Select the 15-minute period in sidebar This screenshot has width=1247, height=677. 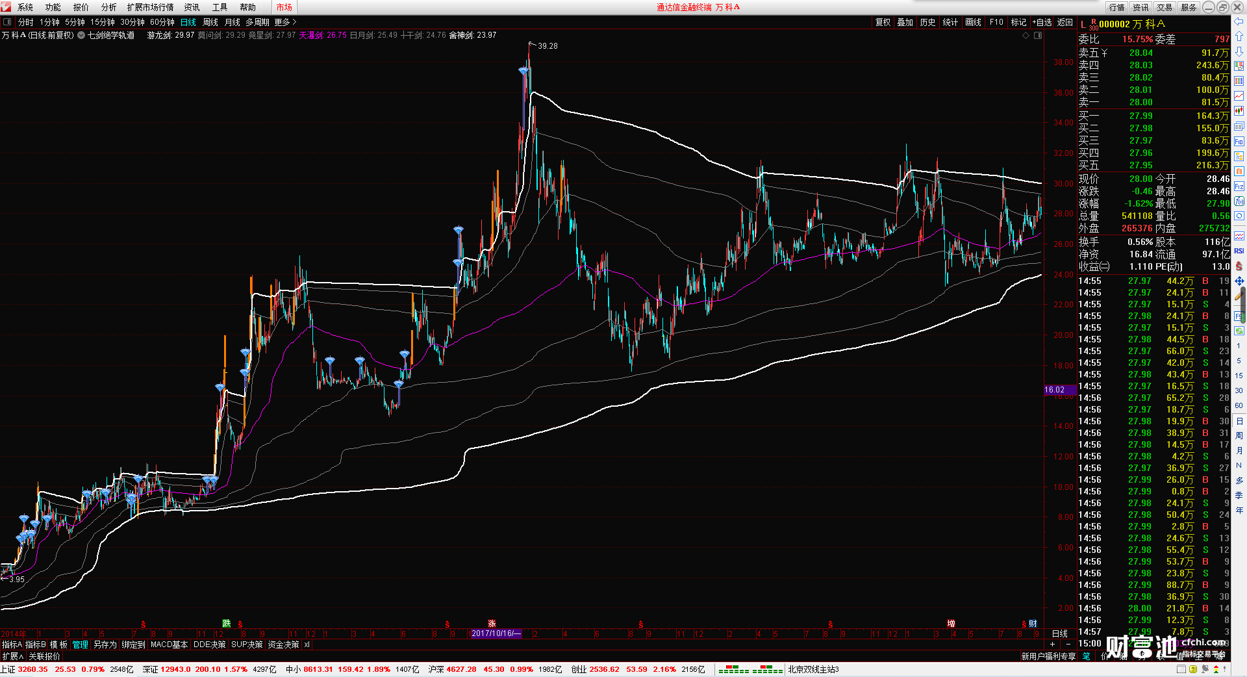[x=1239, y=376]
